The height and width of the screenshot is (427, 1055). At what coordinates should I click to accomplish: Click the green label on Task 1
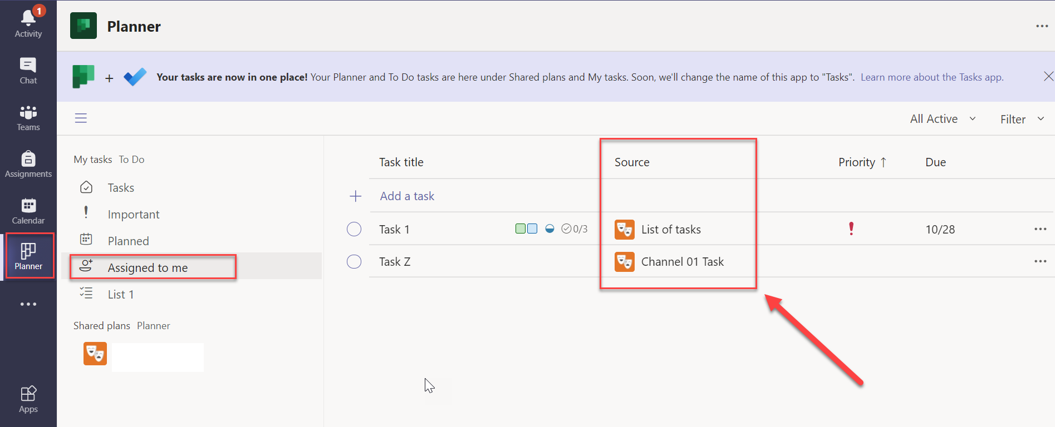[x=521, y=229]
